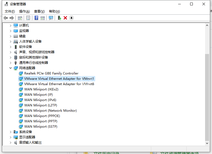Expand the 人体学输入设备 node
Viewport: 212px width, 154px height.
pyautogui.click(x=11, y=41)
